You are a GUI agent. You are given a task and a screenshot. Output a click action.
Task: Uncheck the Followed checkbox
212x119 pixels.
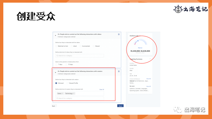tap(56, 83)
